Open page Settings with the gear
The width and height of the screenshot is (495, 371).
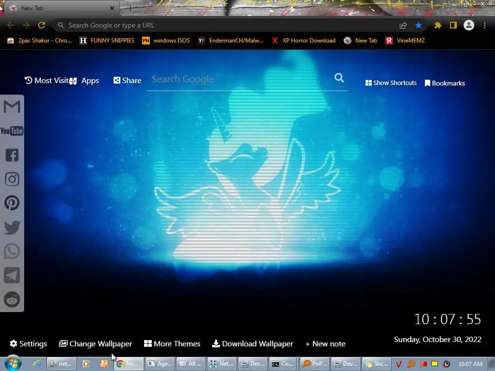(29, 343)
